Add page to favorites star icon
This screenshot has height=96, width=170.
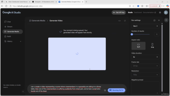pos(133,6)
